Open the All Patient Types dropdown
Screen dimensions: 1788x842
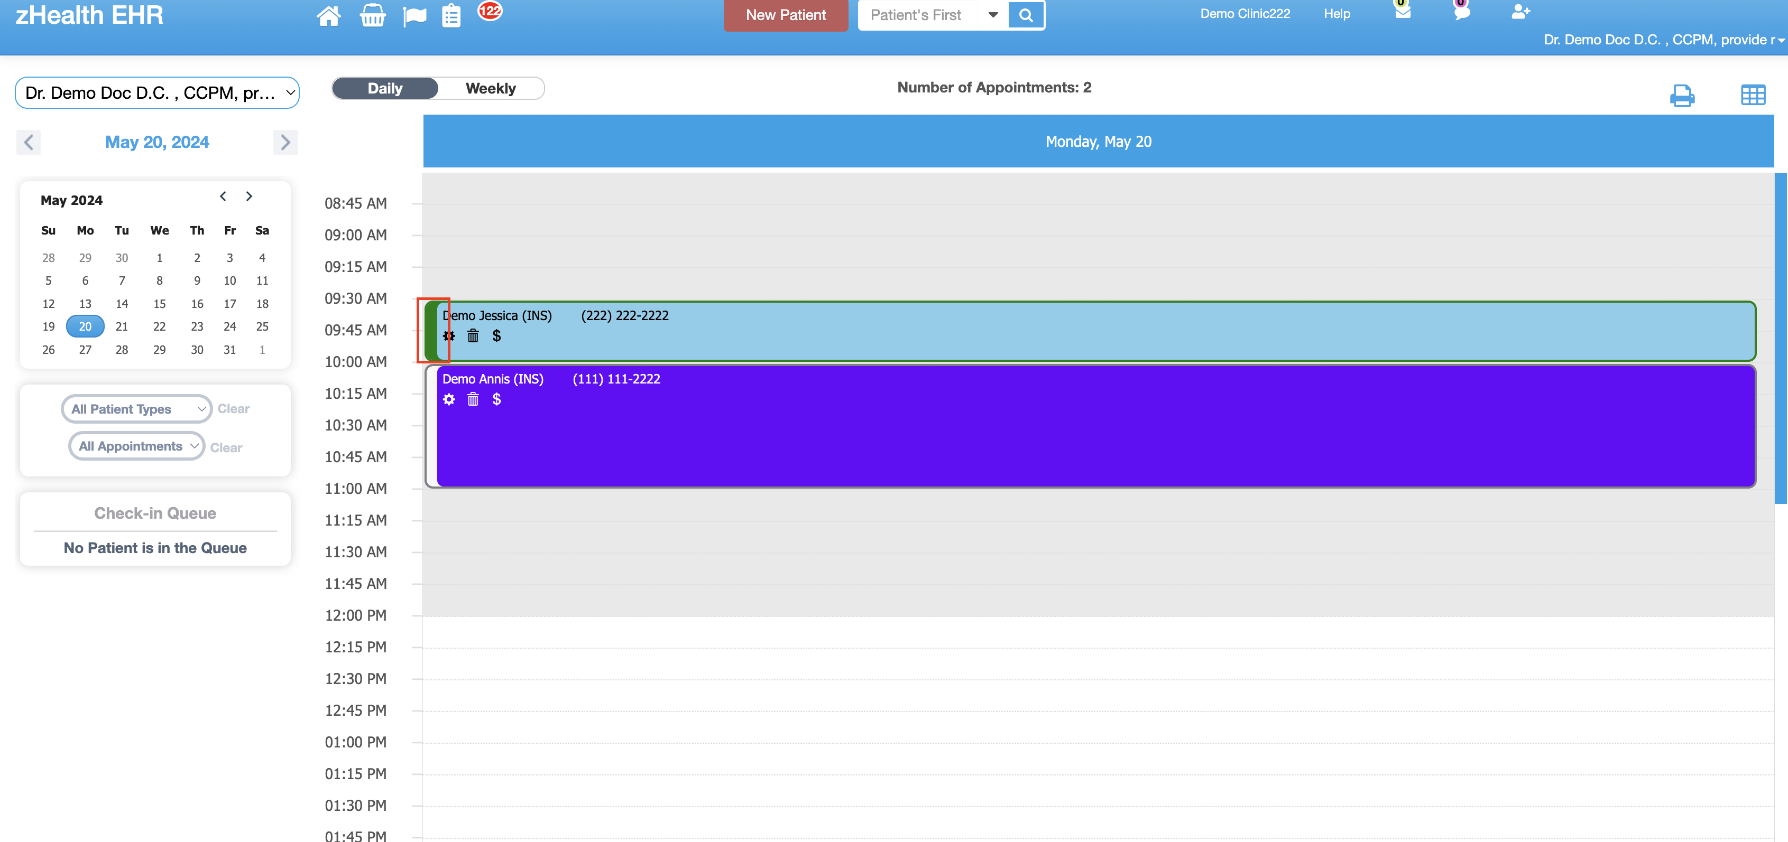click(137, 409)
